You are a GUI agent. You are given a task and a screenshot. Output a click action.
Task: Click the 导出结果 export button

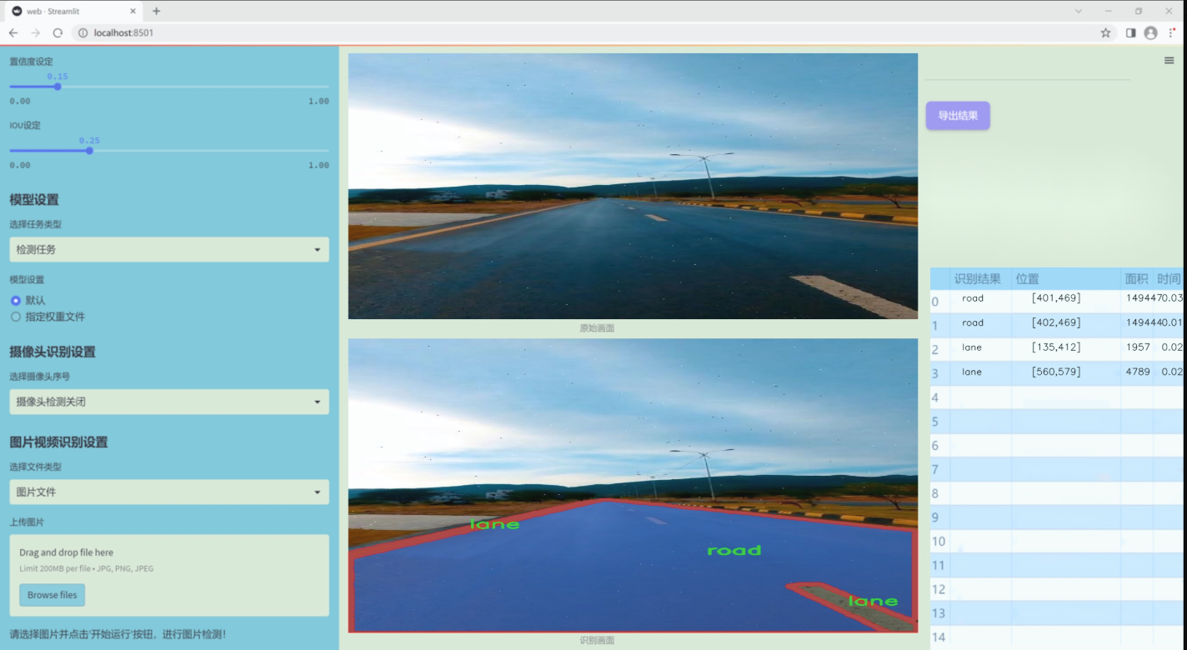(x=958, y=116)
